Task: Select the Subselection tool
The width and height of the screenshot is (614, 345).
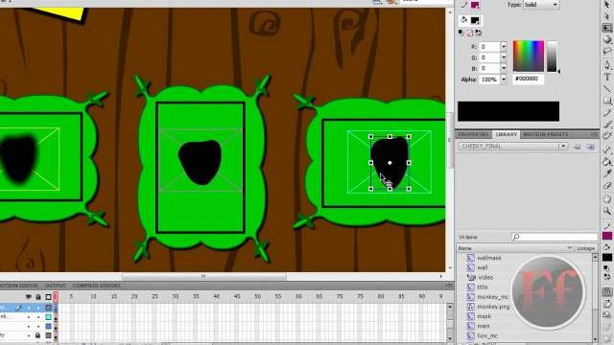Action: coord(607,16)
